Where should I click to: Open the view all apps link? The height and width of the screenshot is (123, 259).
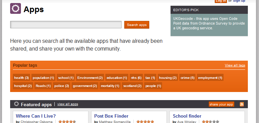click(68, 104)
